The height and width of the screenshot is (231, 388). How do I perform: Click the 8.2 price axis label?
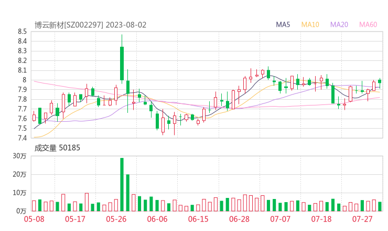pyautogui.click(x=22, y=60)
